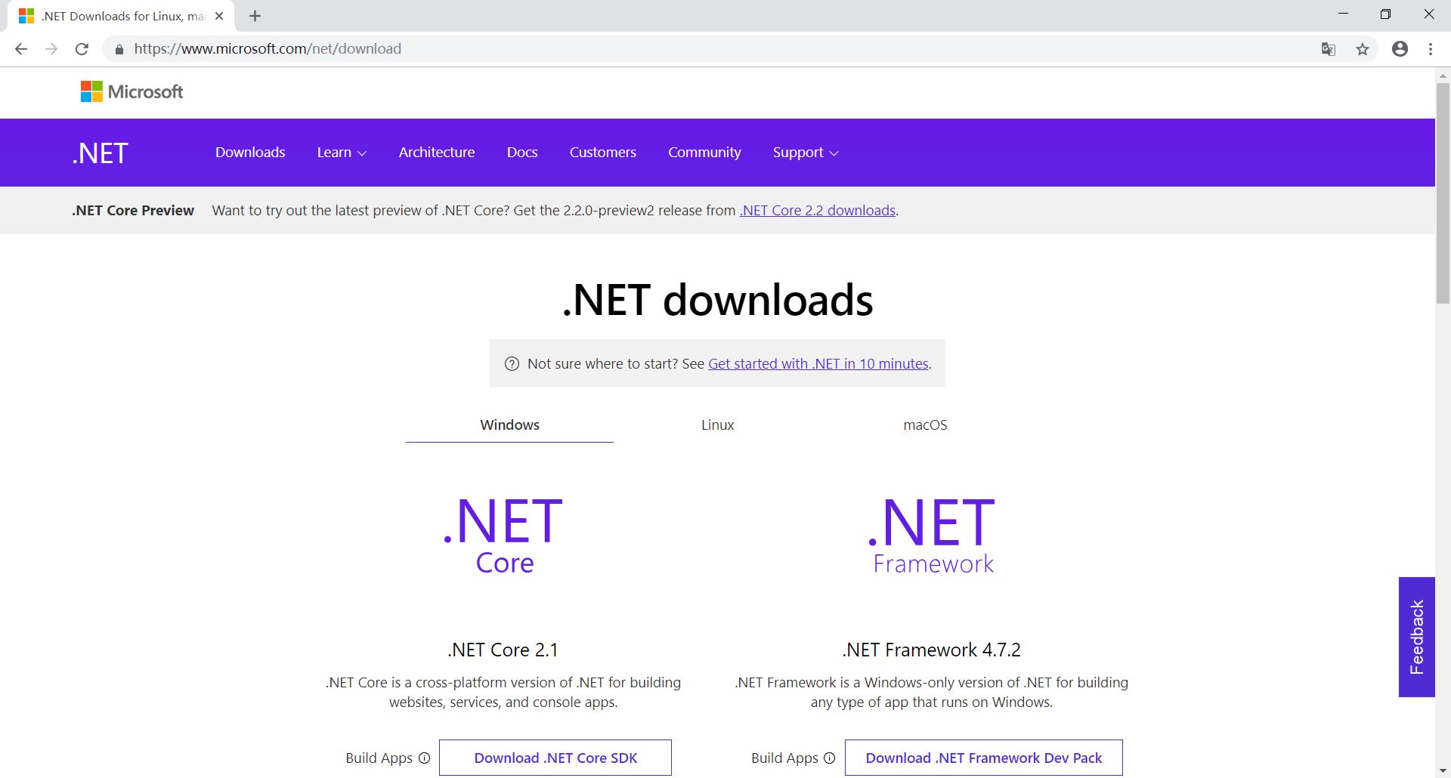The image size is (1451, 778).
Task: Open the Customers nav item
Action: (x=603, y=153)
